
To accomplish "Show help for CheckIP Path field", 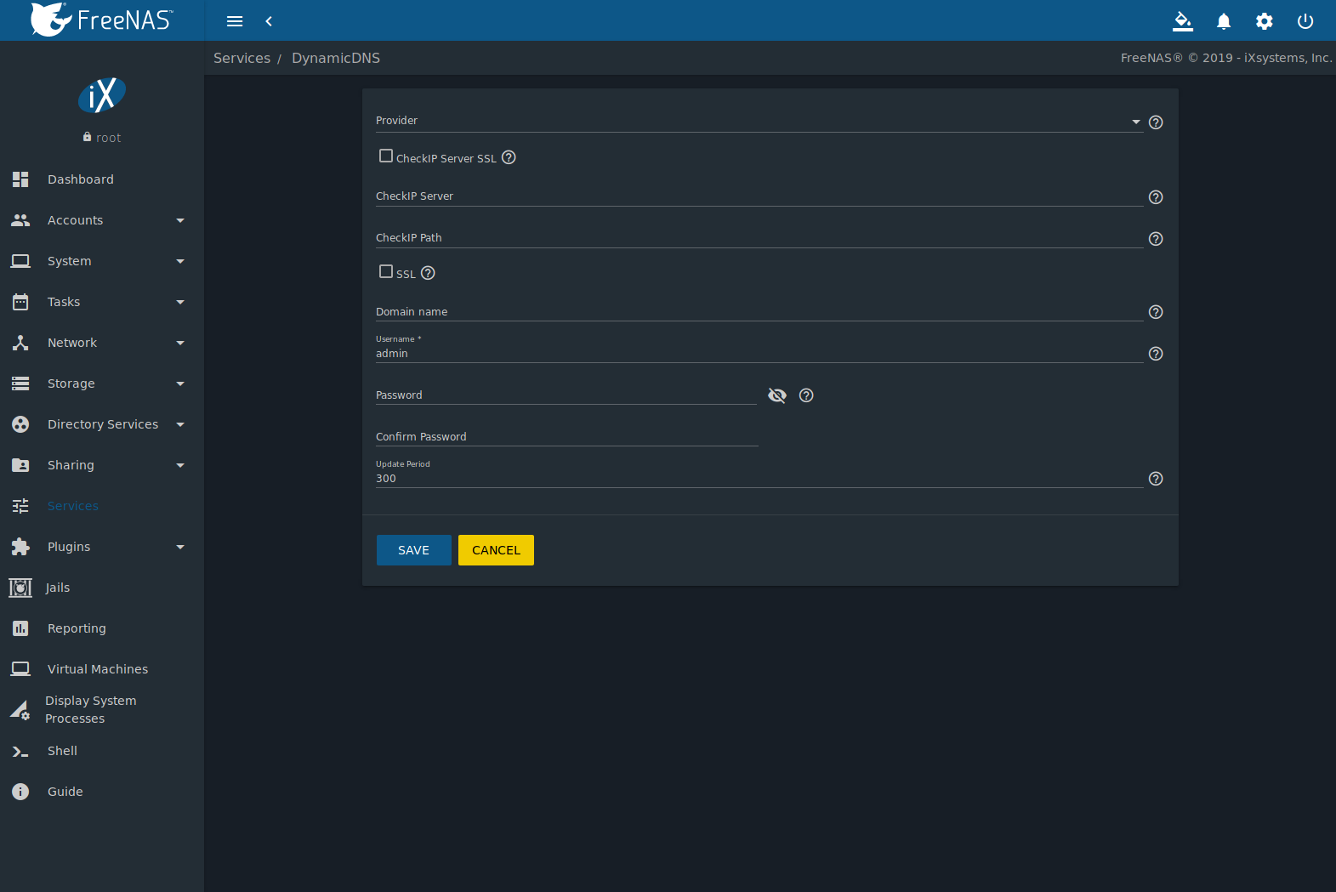I will [1156, 239].
